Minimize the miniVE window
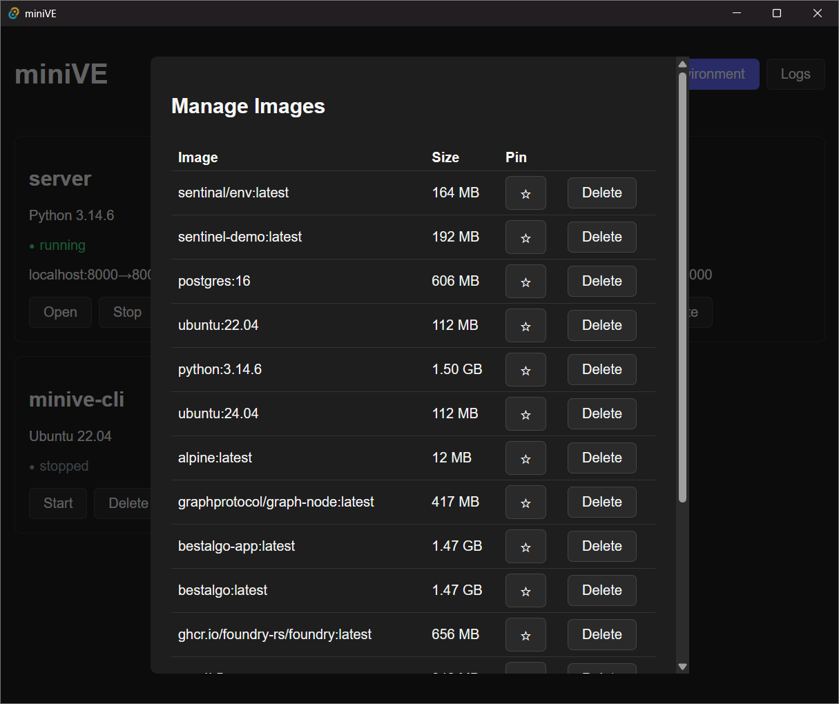Screen dimensions: 839x704 tap(737, 13)
